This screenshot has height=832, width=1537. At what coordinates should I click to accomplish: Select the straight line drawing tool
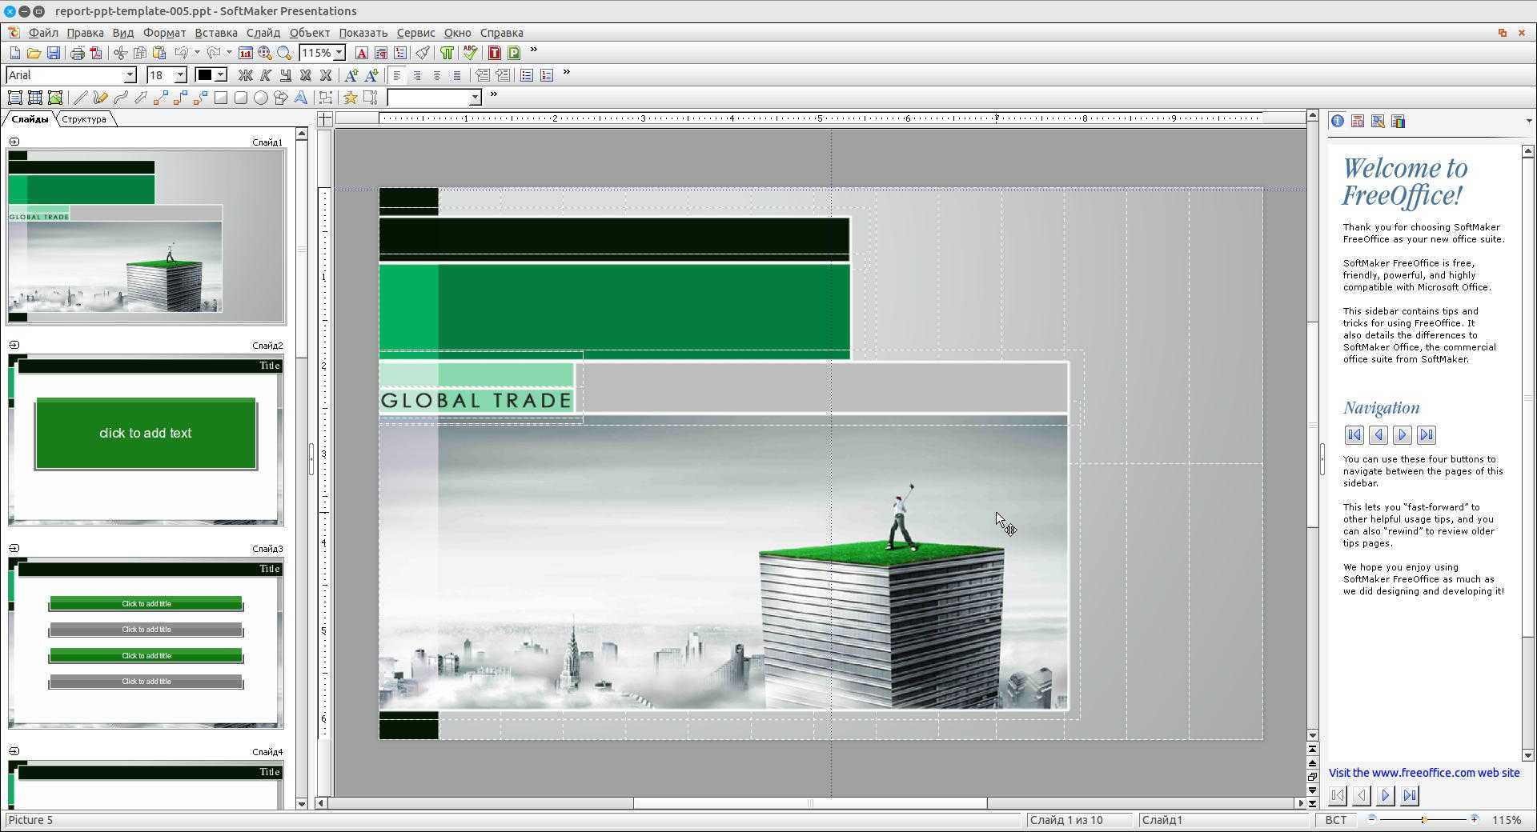80,98
